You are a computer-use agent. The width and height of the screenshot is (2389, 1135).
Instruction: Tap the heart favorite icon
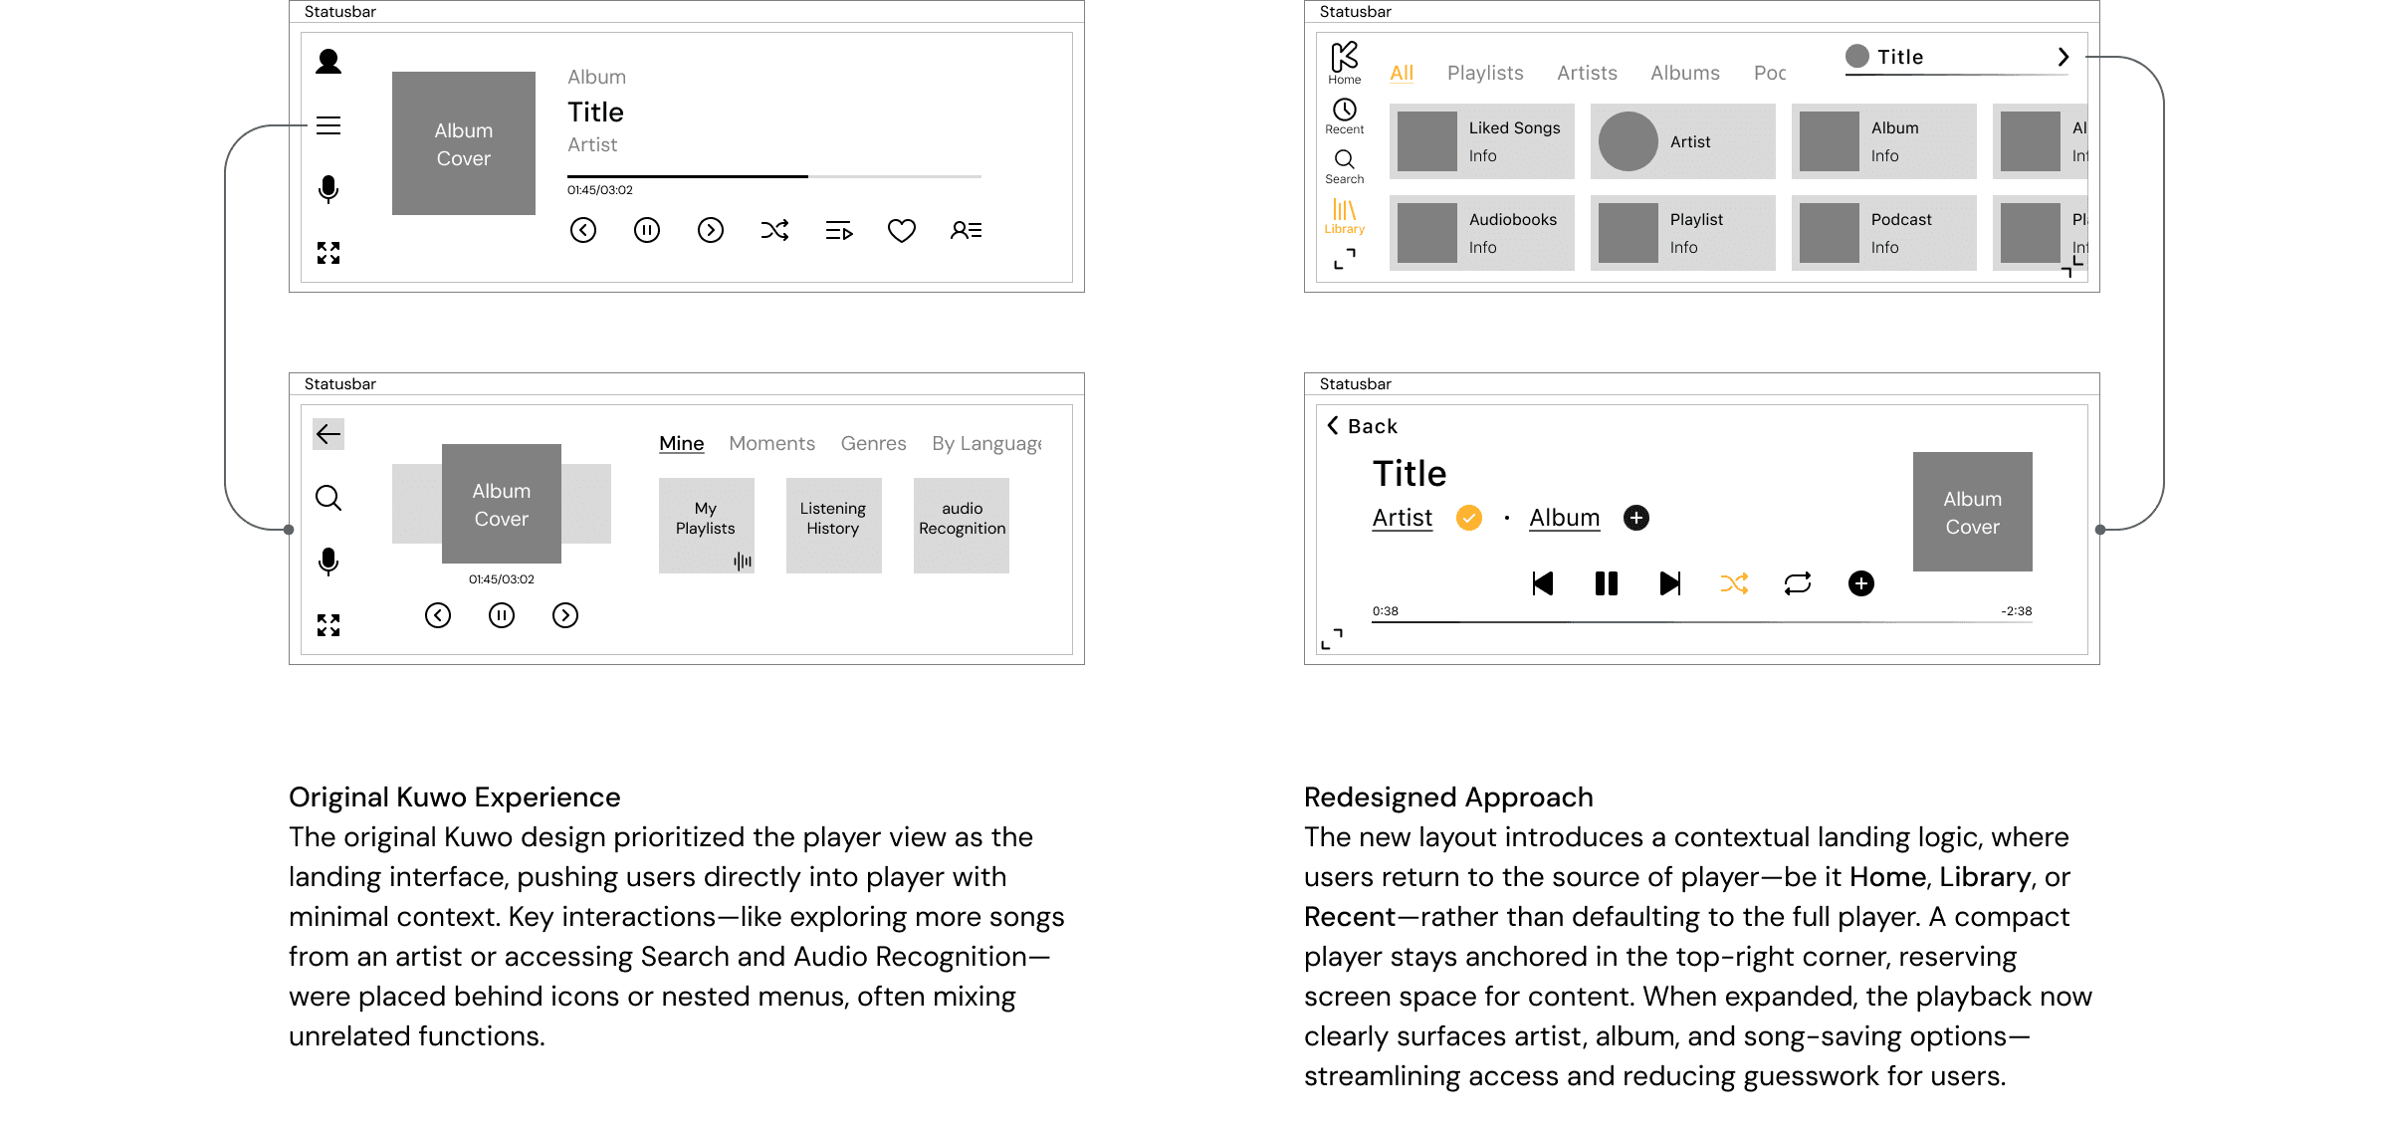(x=902, y=231)
